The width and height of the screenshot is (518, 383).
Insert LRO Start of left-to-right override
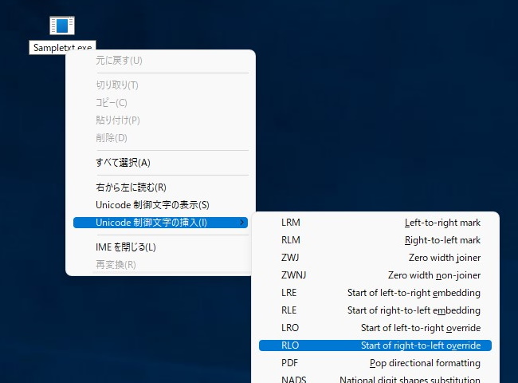(375, 328)
